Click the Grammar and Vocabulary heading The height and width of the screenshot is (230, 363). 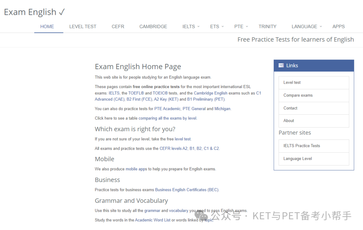(131, 201)
